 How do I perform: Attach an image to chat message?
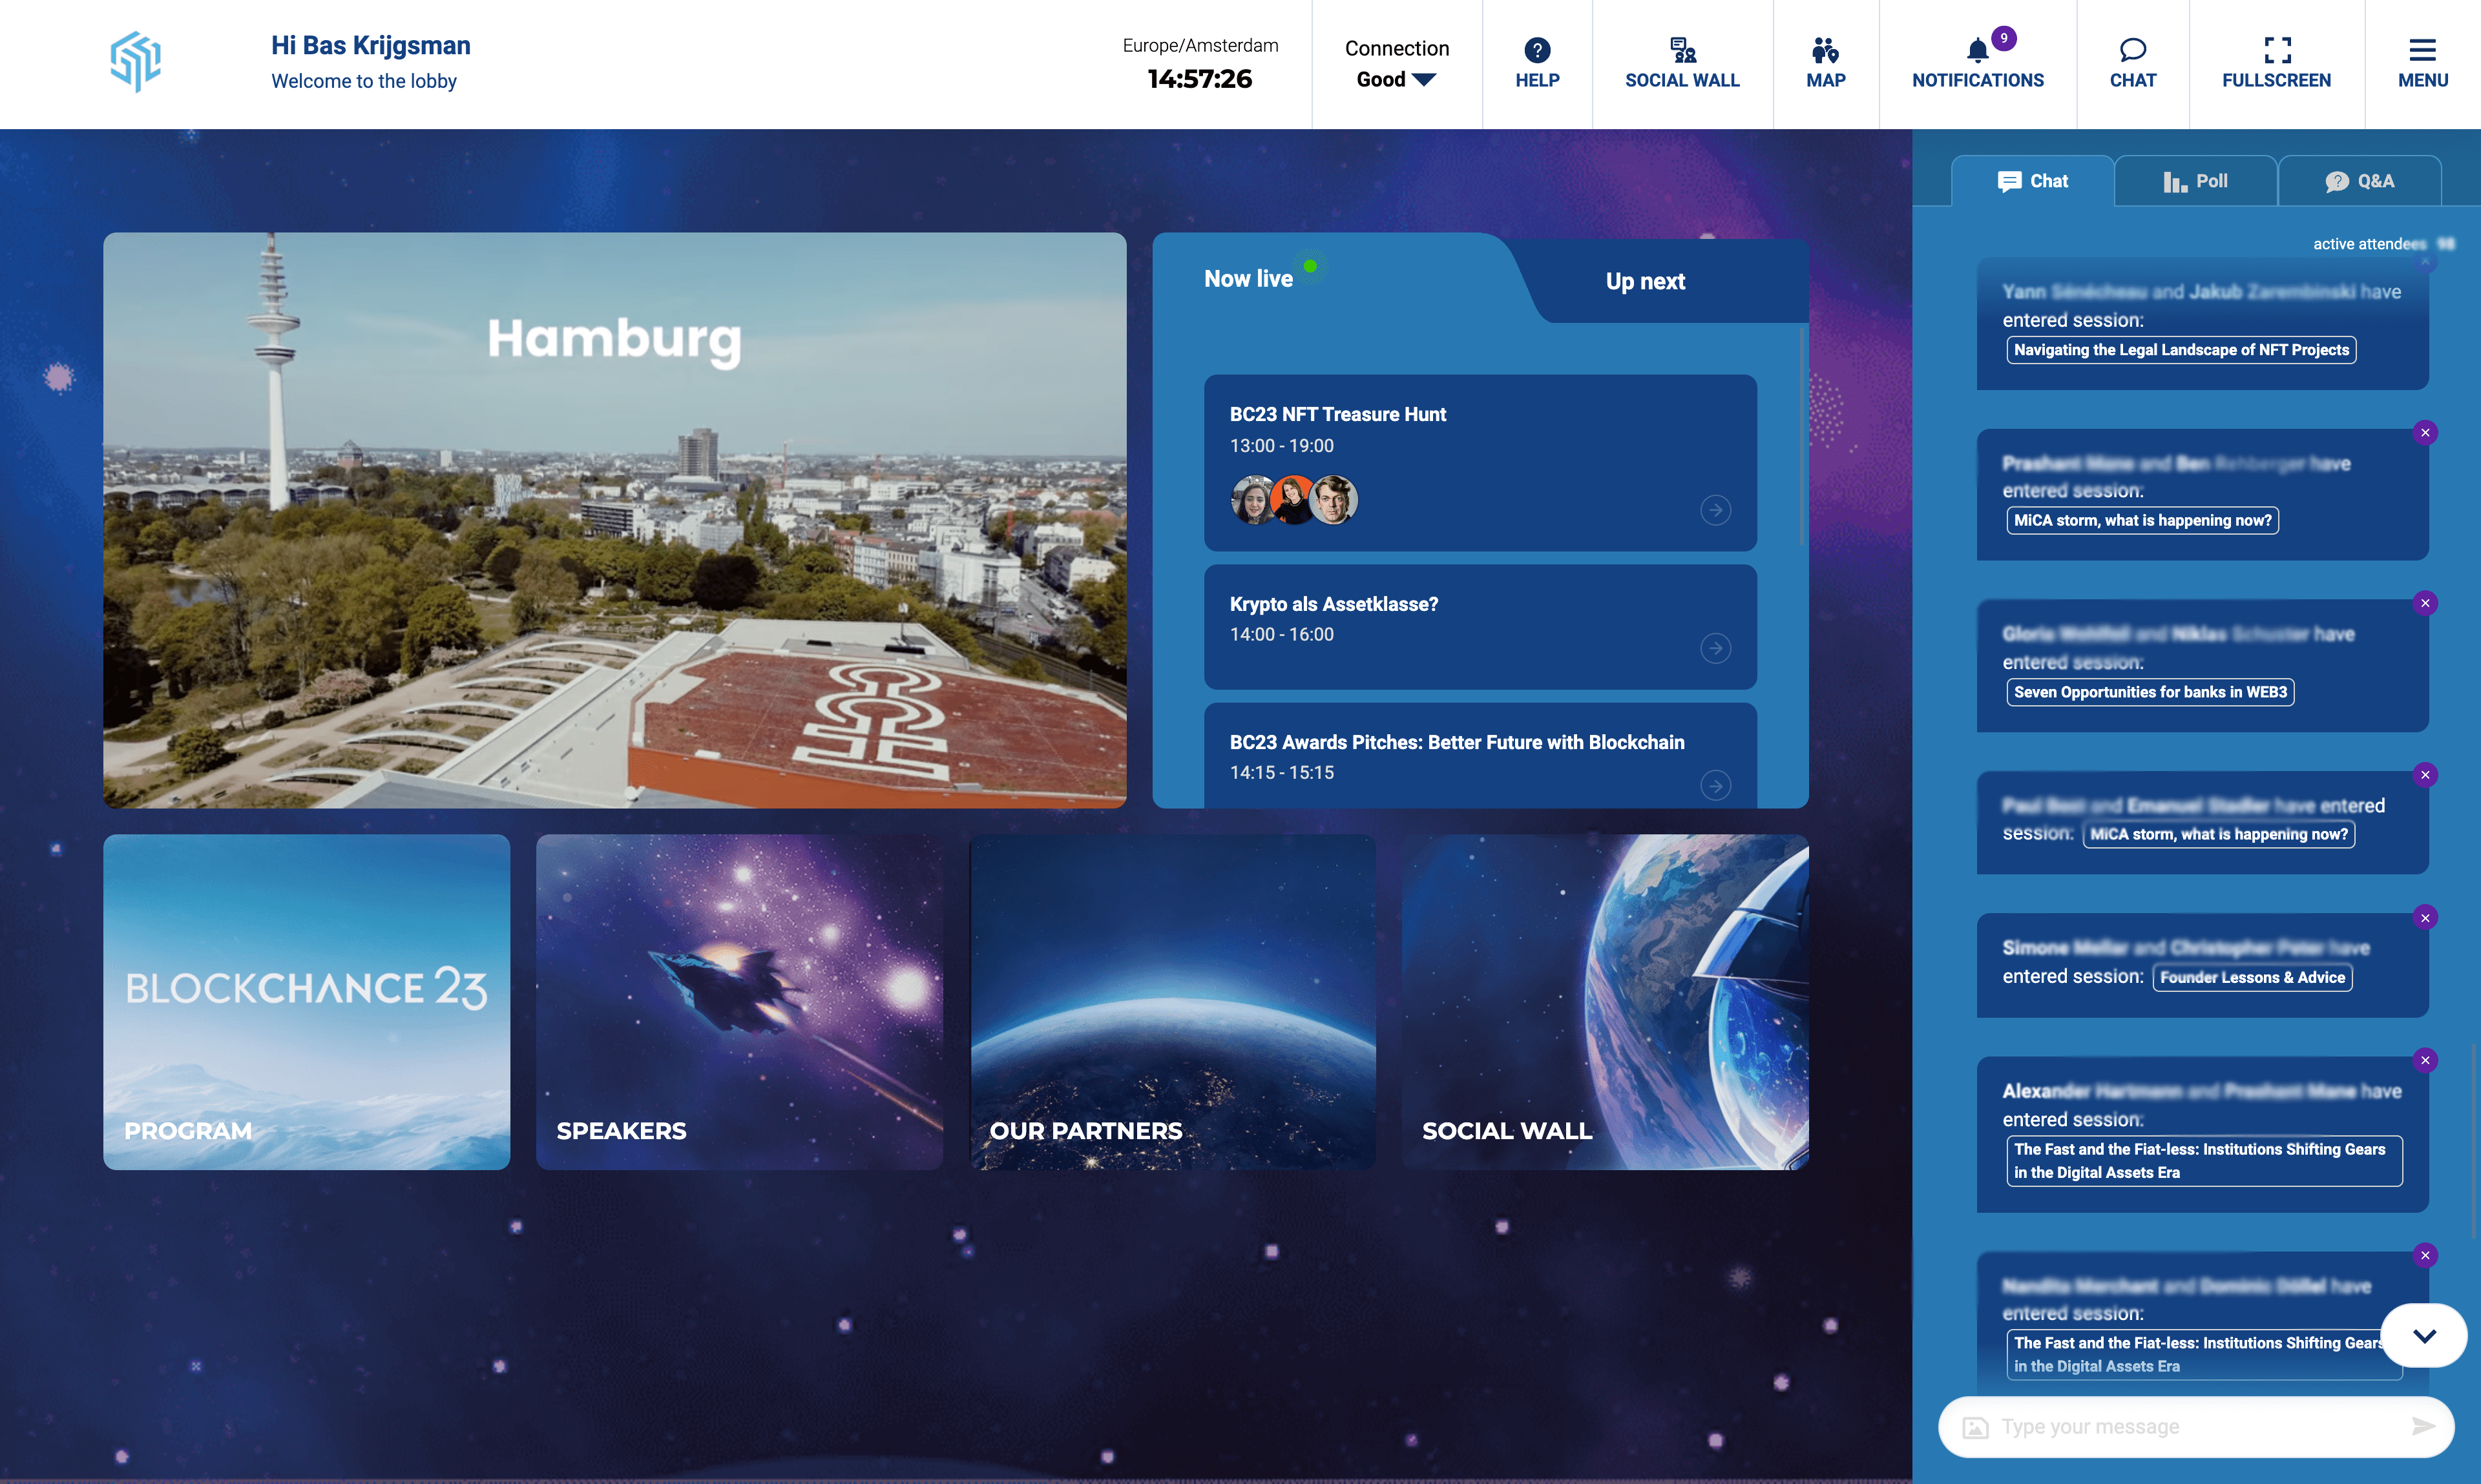coord(1975,1427)
